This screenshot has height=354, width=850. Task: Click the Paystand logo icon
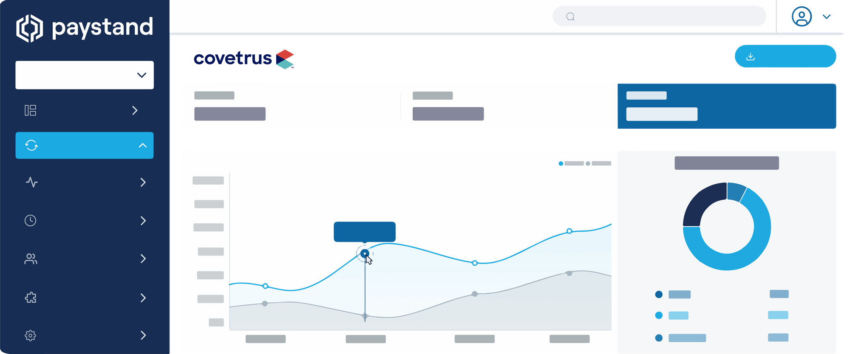pos(29,28)
